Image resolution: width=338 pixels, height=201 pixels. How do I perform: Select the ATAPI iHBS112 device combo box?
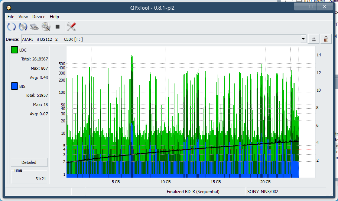(164, 39)
